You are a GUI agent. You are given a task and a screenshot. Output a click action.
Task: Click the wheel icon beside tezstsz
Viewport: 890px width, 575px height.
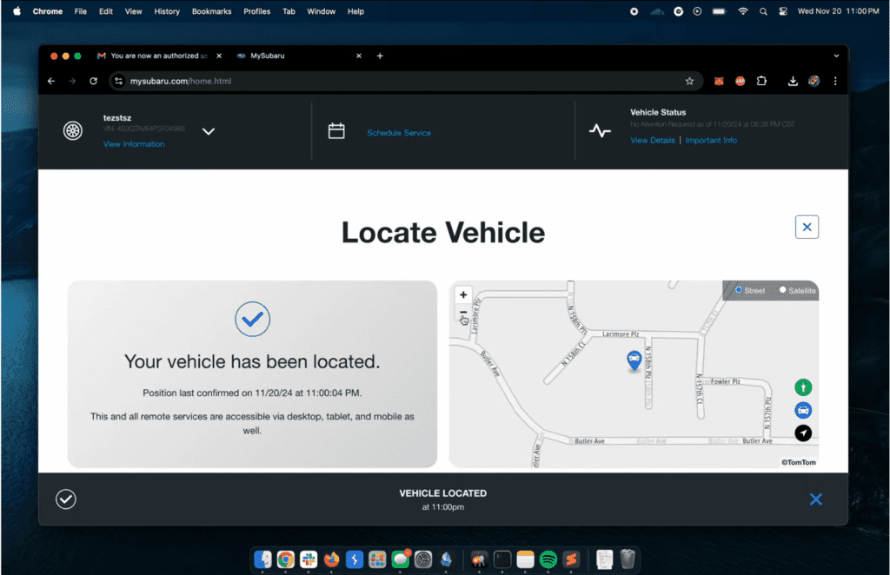pyautogui.click(x=73, y=131)
